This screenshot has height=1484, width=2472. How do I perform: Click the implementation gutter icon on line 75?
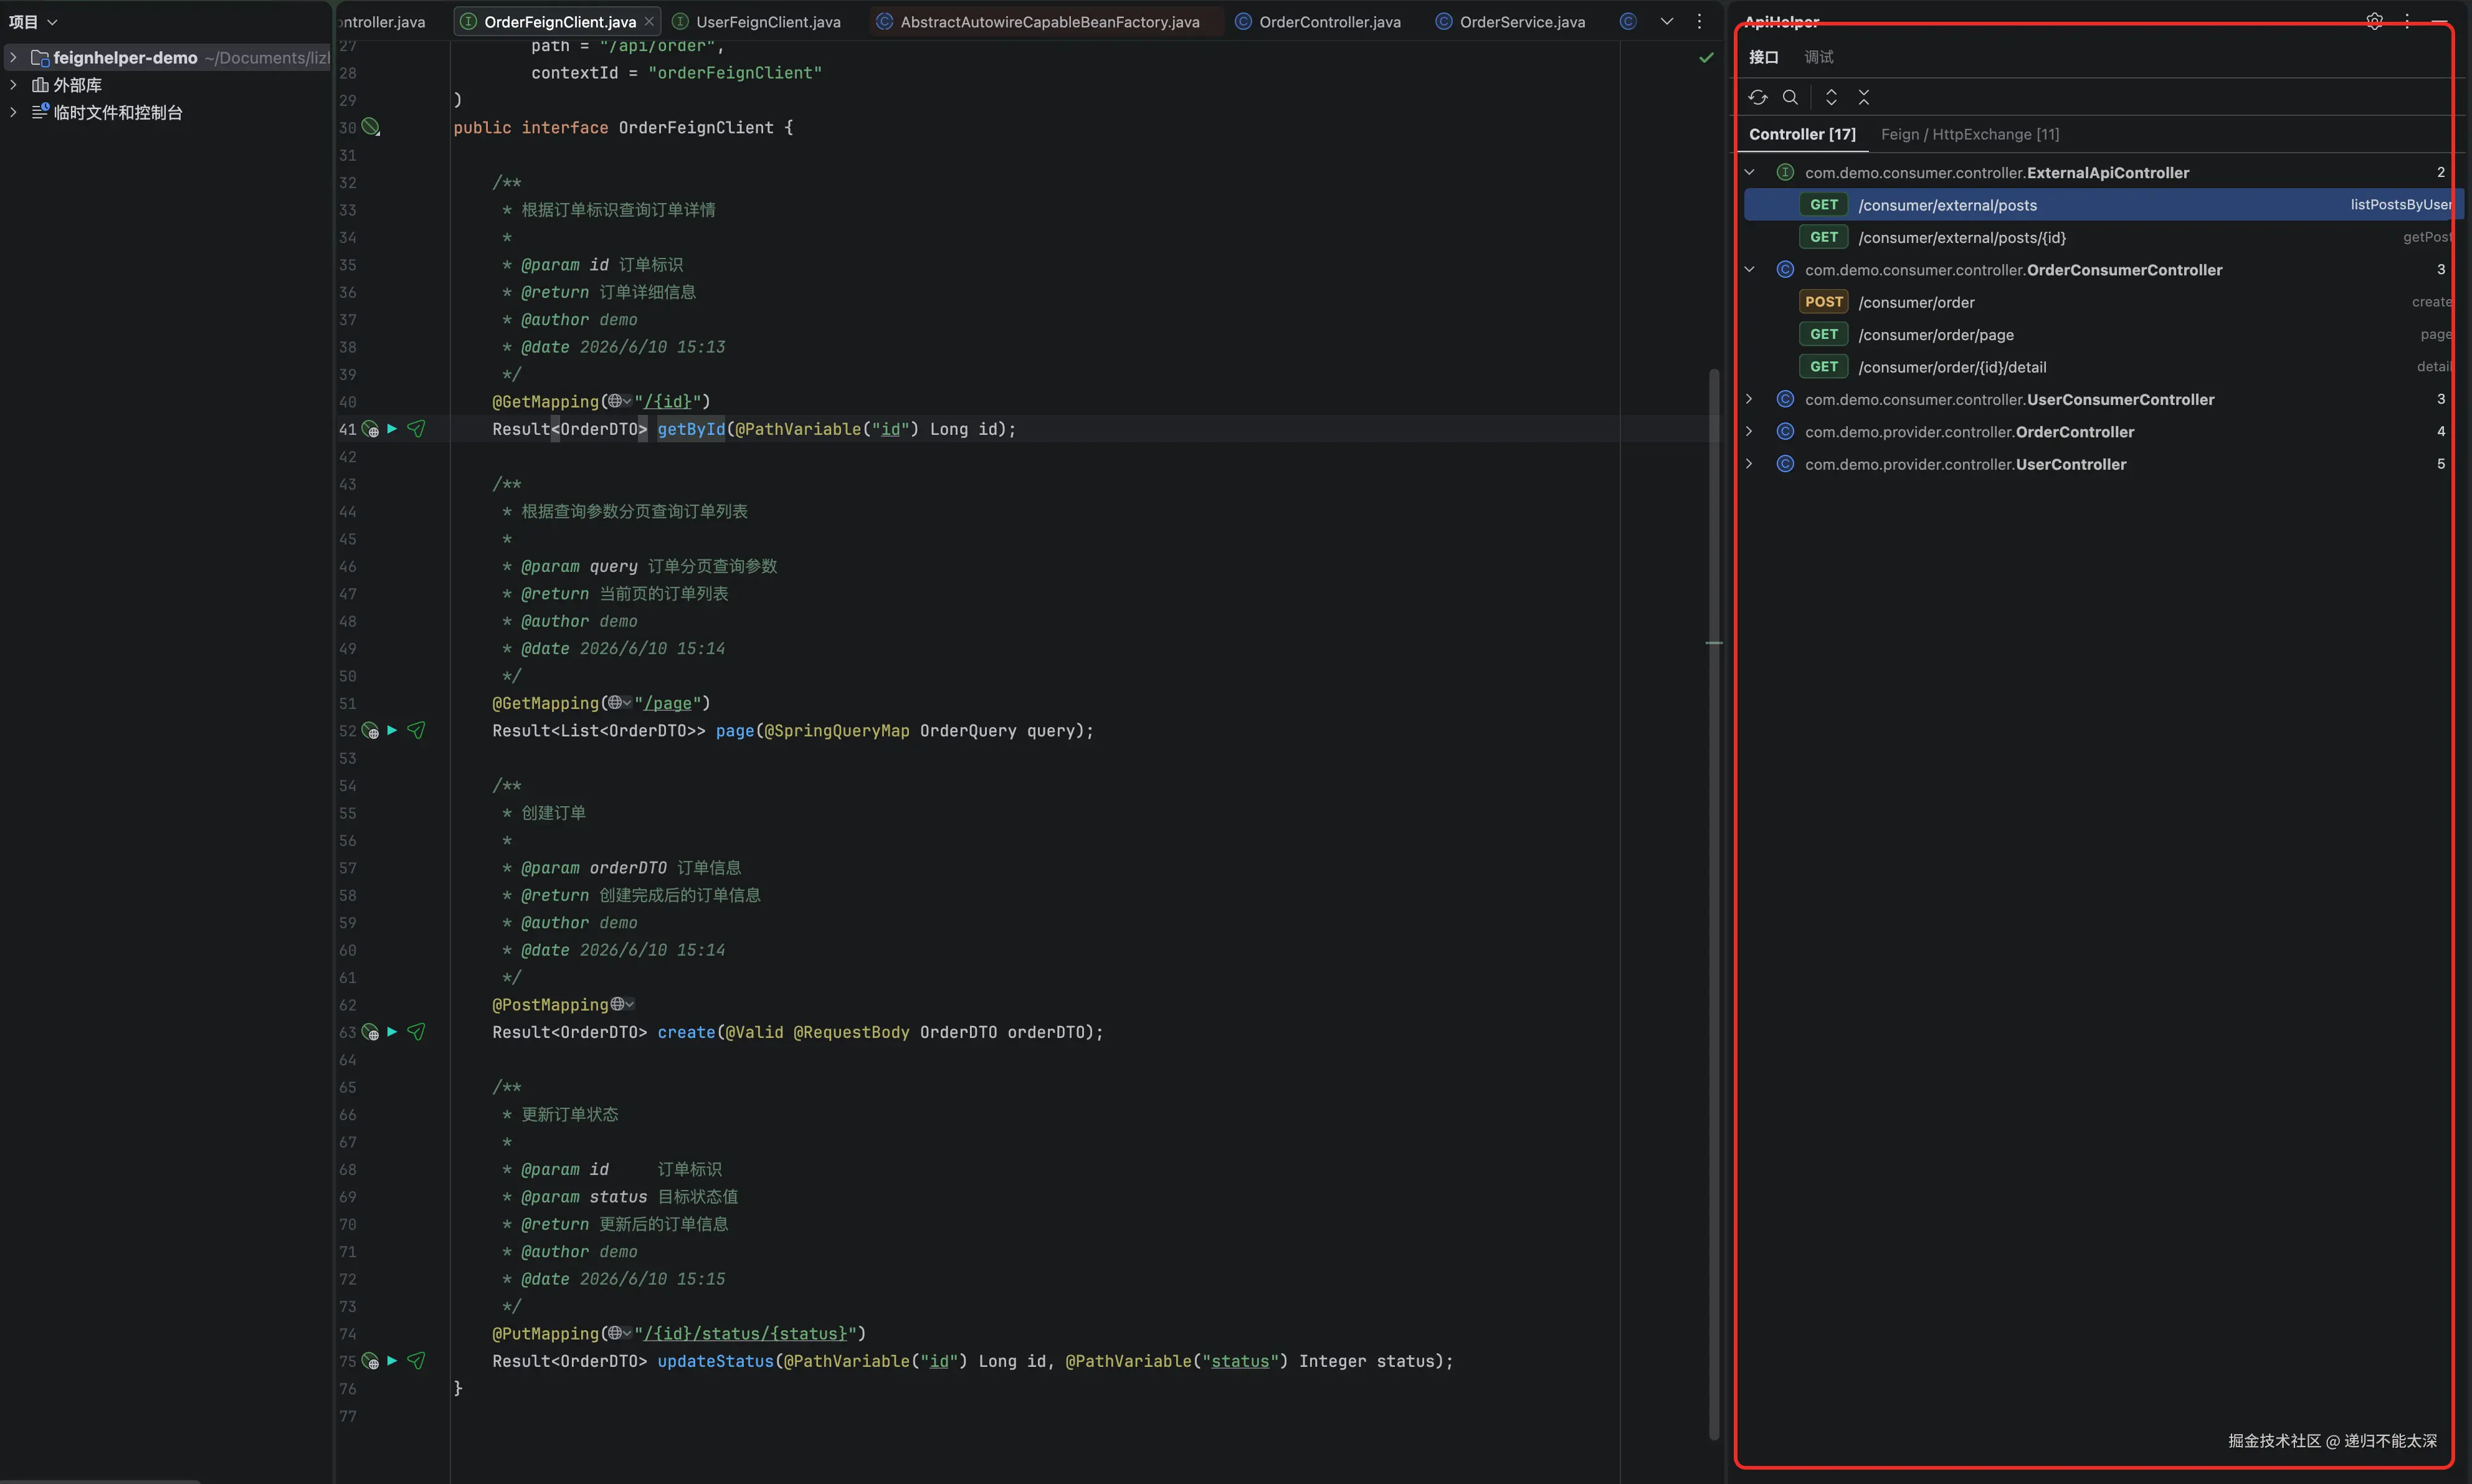coord(370,1361)
